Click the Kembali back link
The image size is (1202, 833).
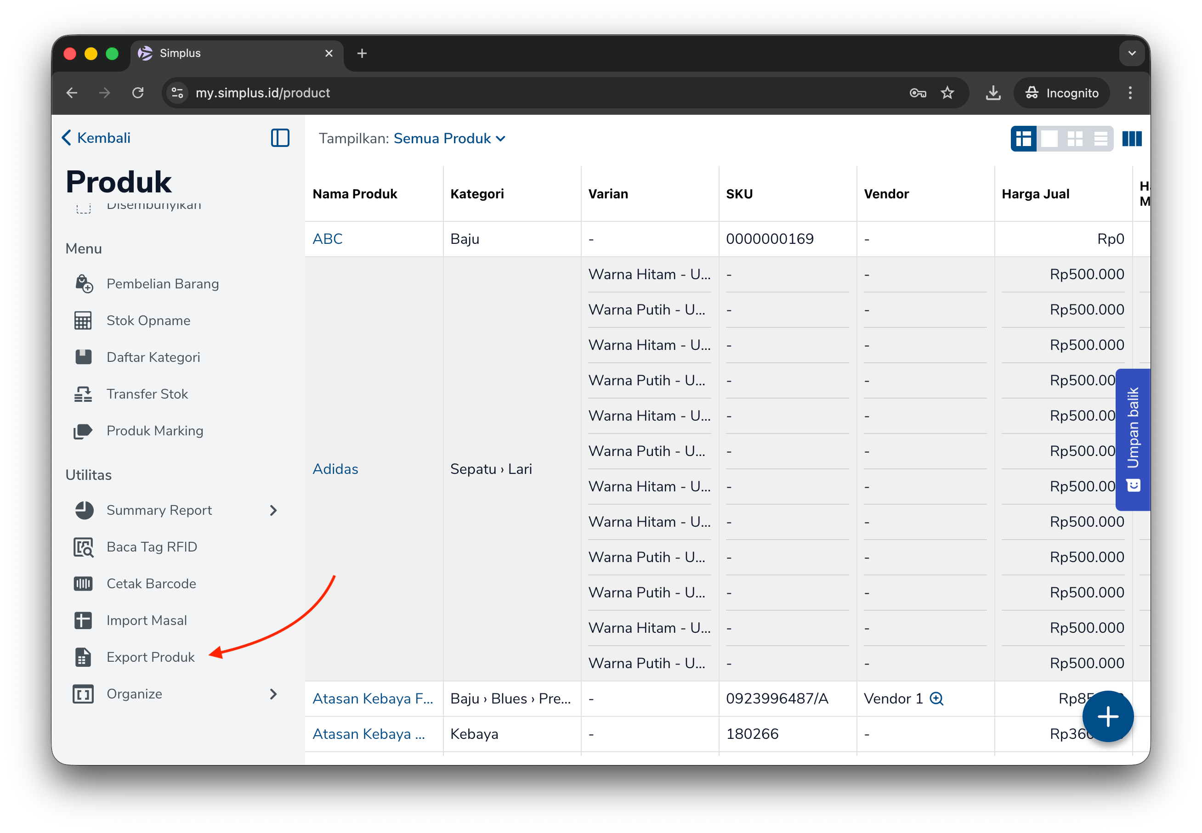(96, 138)
